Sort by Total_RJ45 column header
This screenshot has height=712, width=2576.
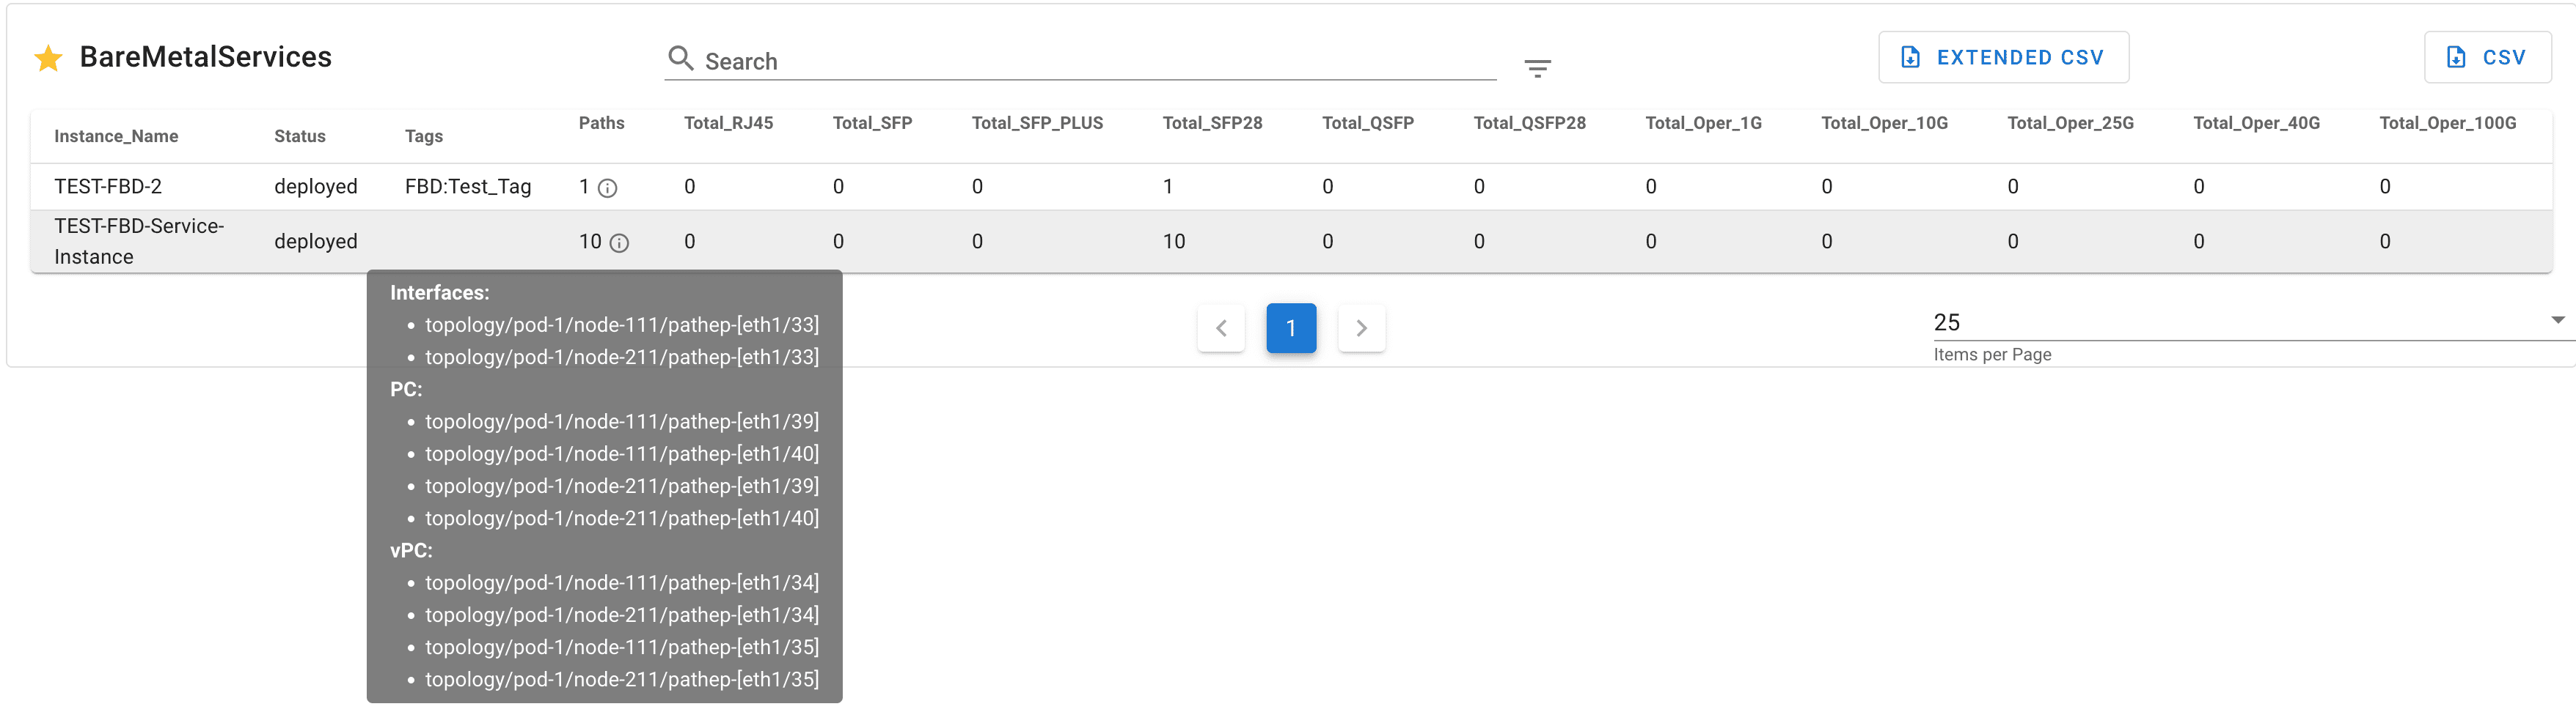(x=728, y=123)
